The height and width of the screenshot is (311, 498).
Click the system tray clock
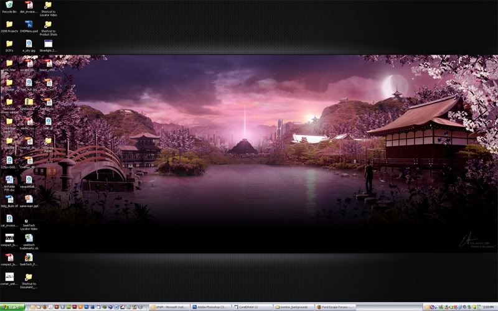click(488, 307)
